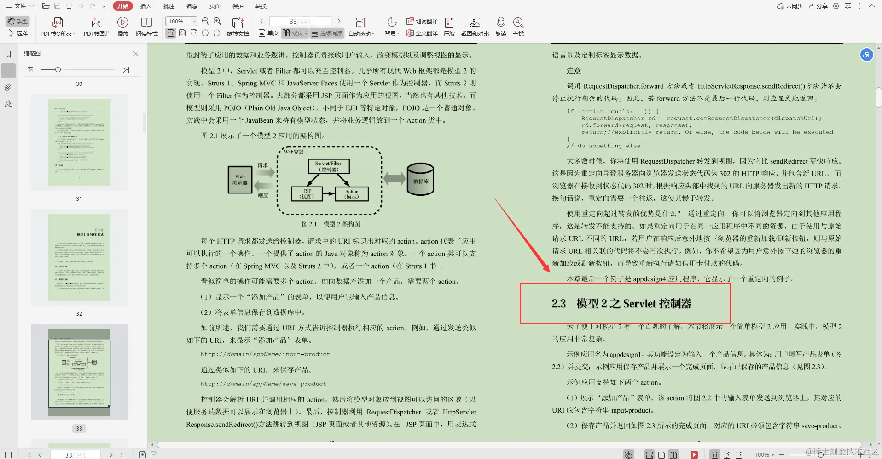Image resolution: width=882 pixels, height=459 pixels.
Task: Launch 截图和对比 screenshot compare tool
Action: [x=475, y=26]
